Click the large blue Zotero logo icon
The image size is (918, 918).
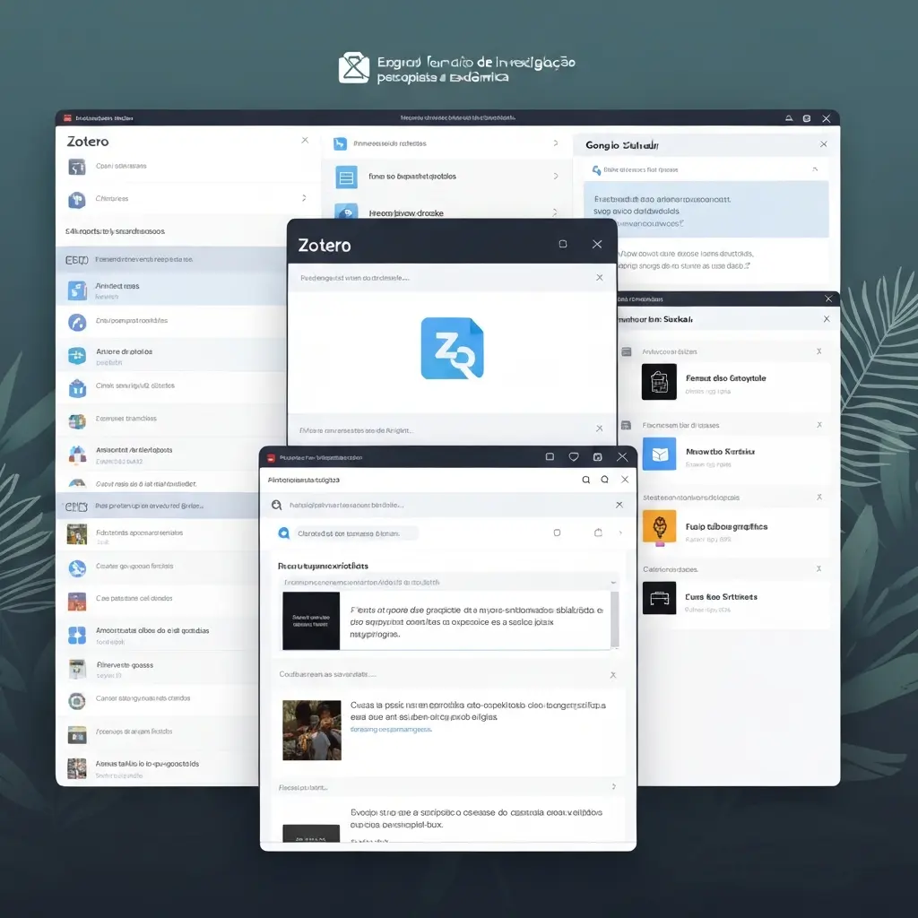(452, 348)
